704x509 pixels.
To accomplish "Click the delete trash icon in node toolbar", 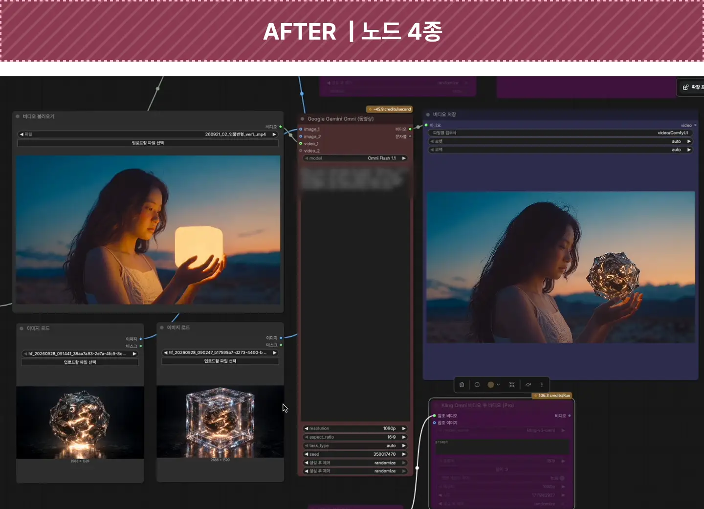I will [x=462, y=385].
